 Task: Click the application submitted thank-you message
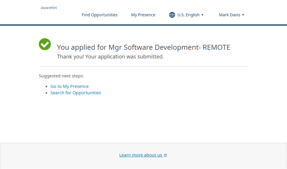click(110, 57)
